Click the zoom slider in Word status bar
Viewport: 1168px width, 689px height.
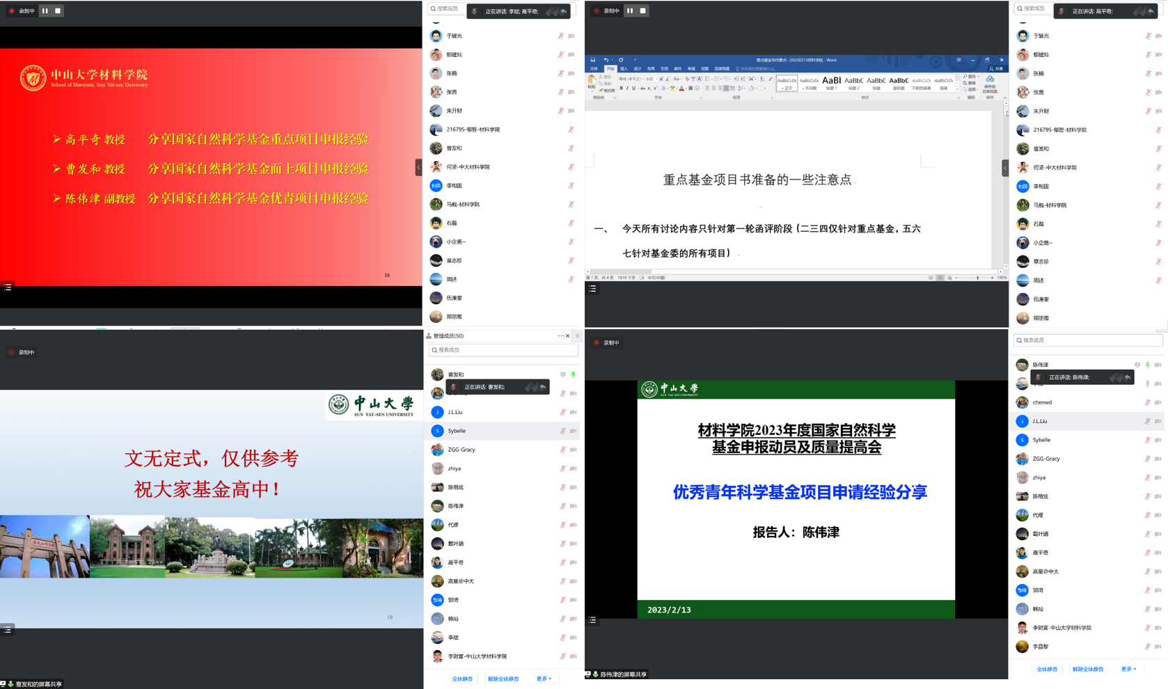977,278
